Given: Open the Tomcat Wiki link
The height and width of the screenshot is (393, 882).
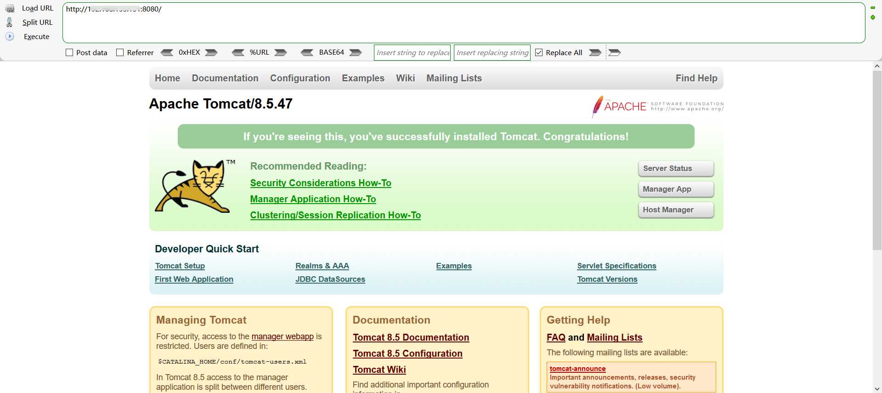Looking at the screenshot, I should click(379, 370).
